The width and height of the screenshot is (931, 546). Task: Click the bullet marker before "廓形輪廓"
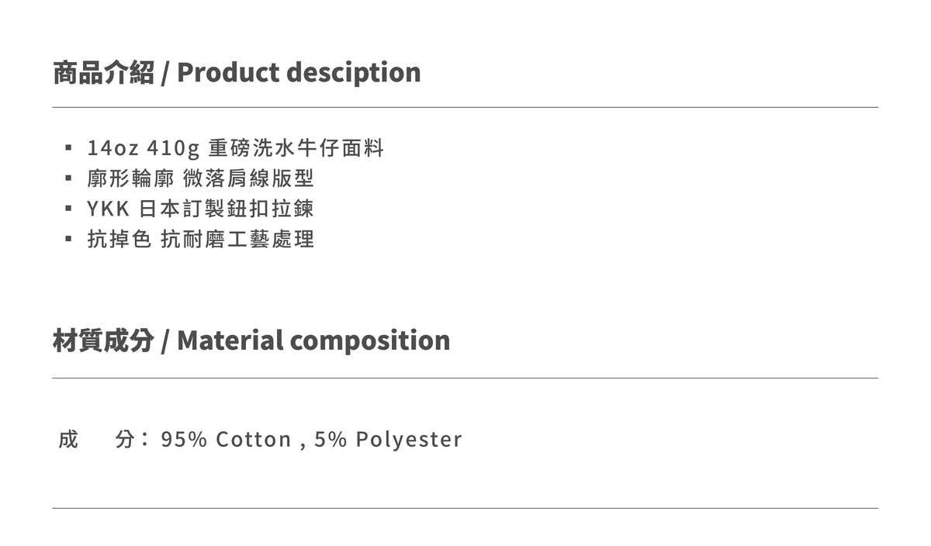click(x=69, y=178)
